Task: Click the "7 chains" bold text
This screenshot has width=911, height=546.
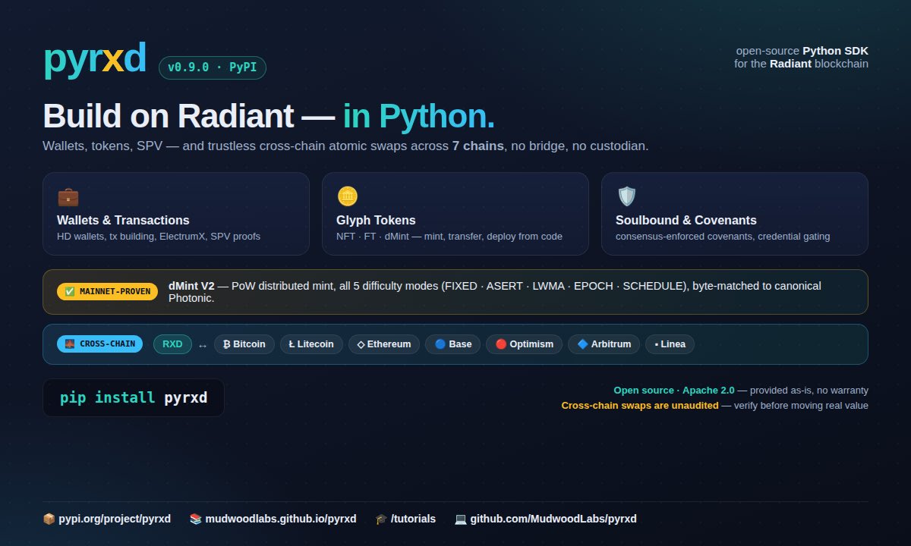Action: coord(478,146)
